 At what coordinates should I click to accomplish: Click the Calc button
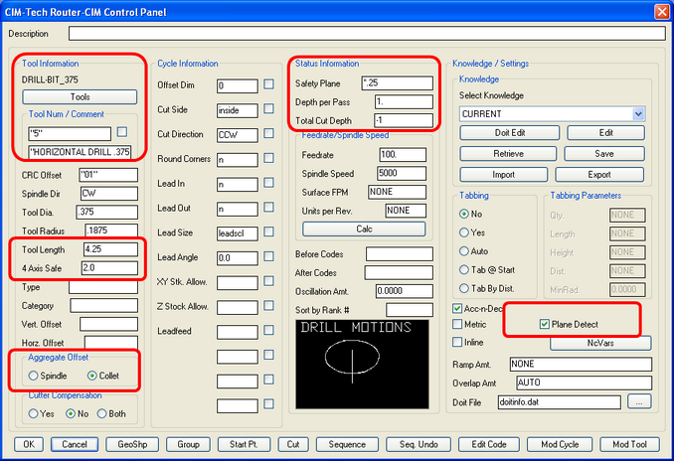coord(364,229)
